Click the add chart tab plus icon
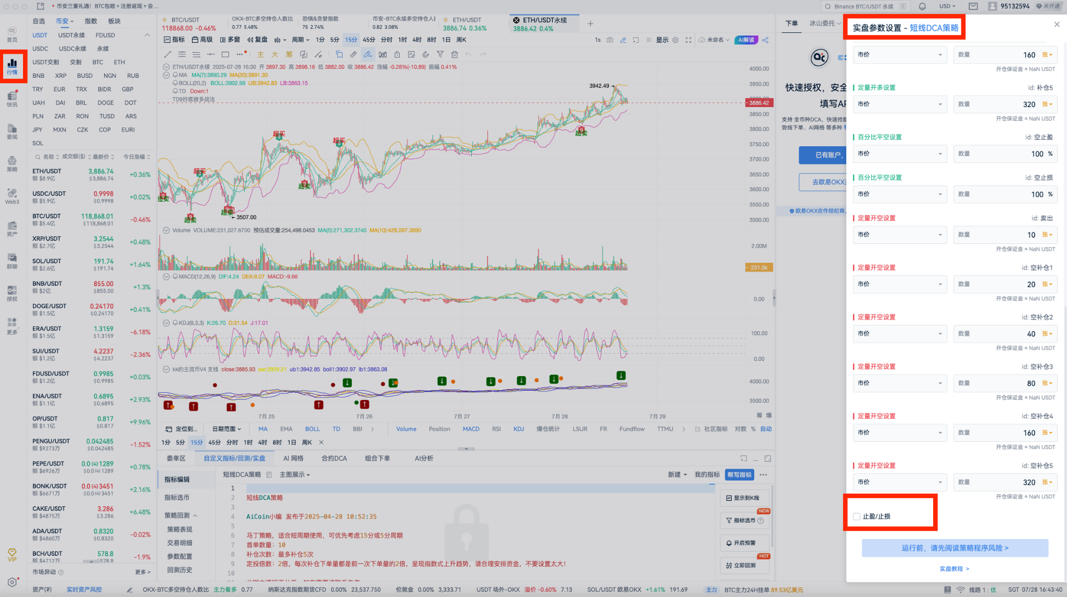1067x597 pixels. [x=590, y=24]
